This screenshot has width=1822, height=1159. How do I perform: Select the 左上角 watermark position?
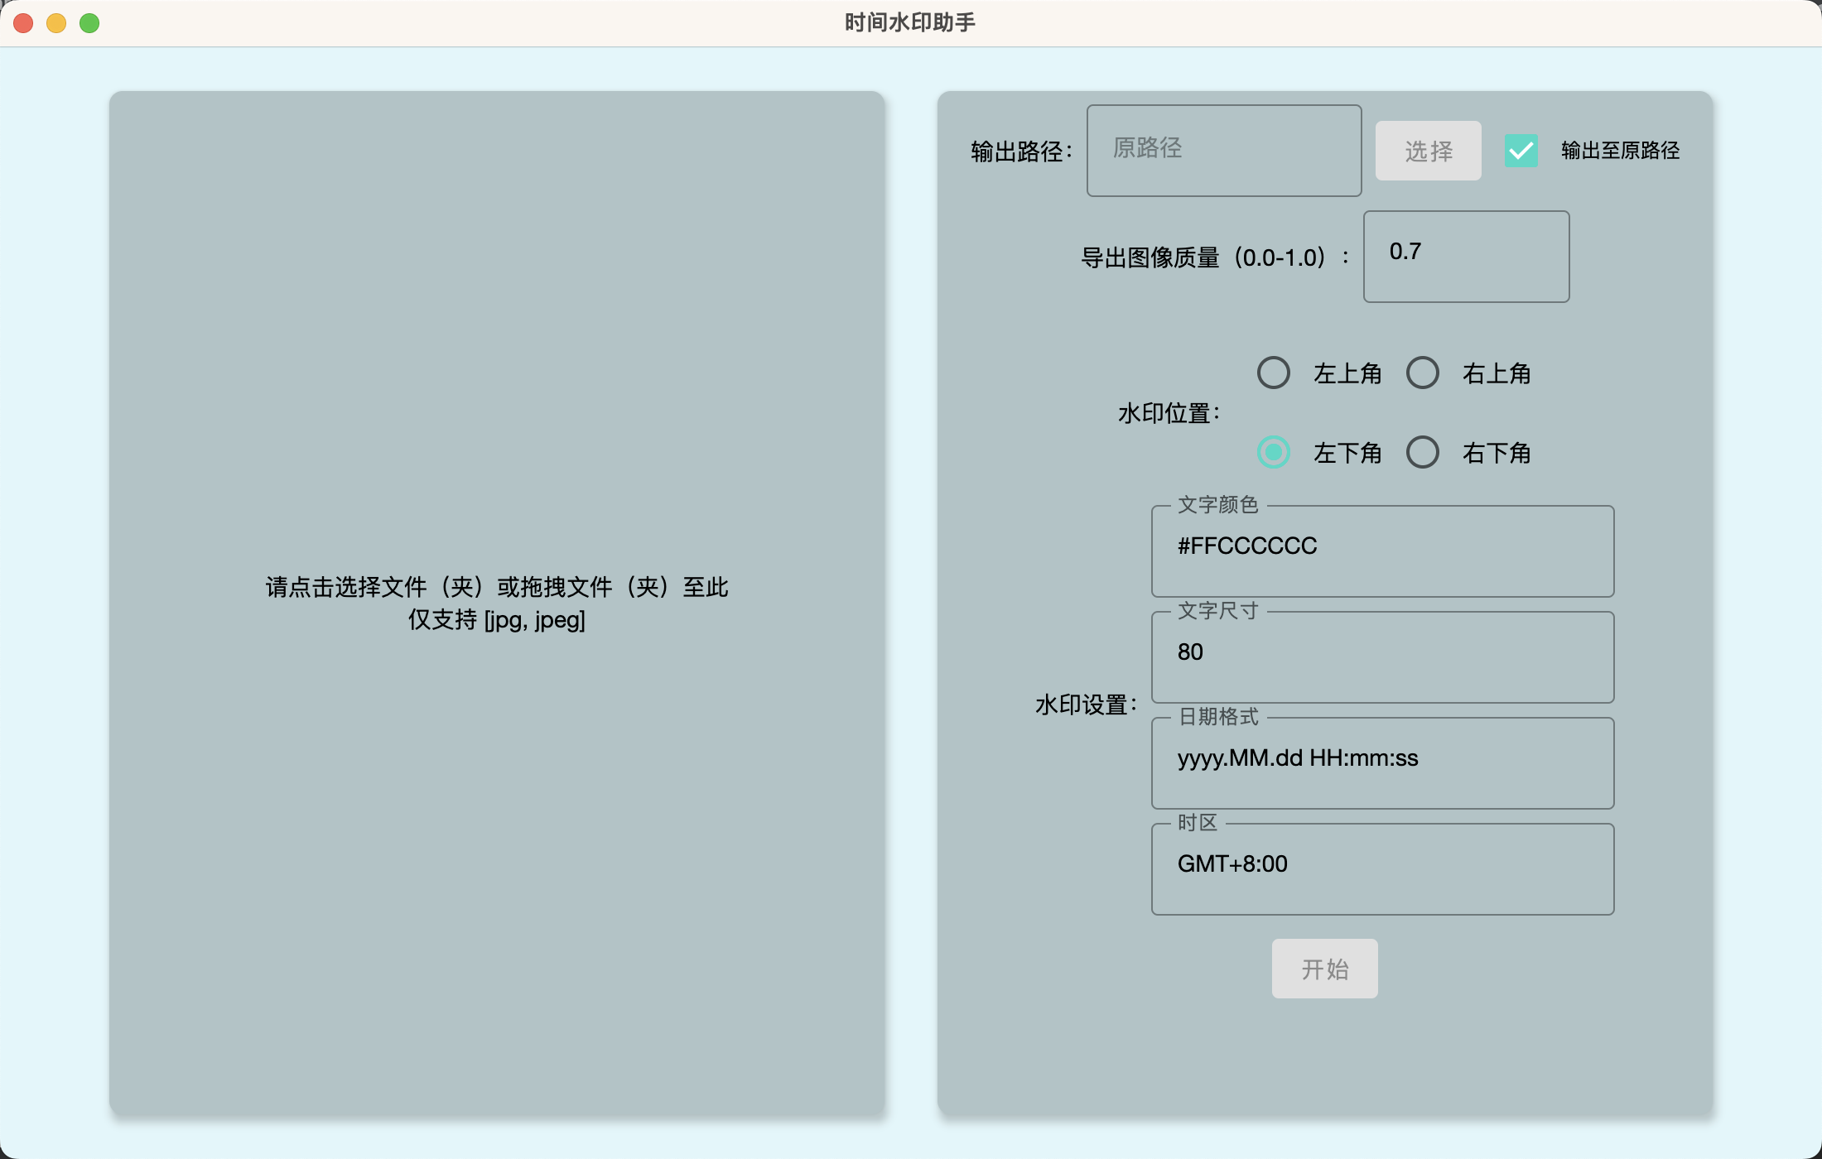pyautogui.click(x=1274, y=373)
